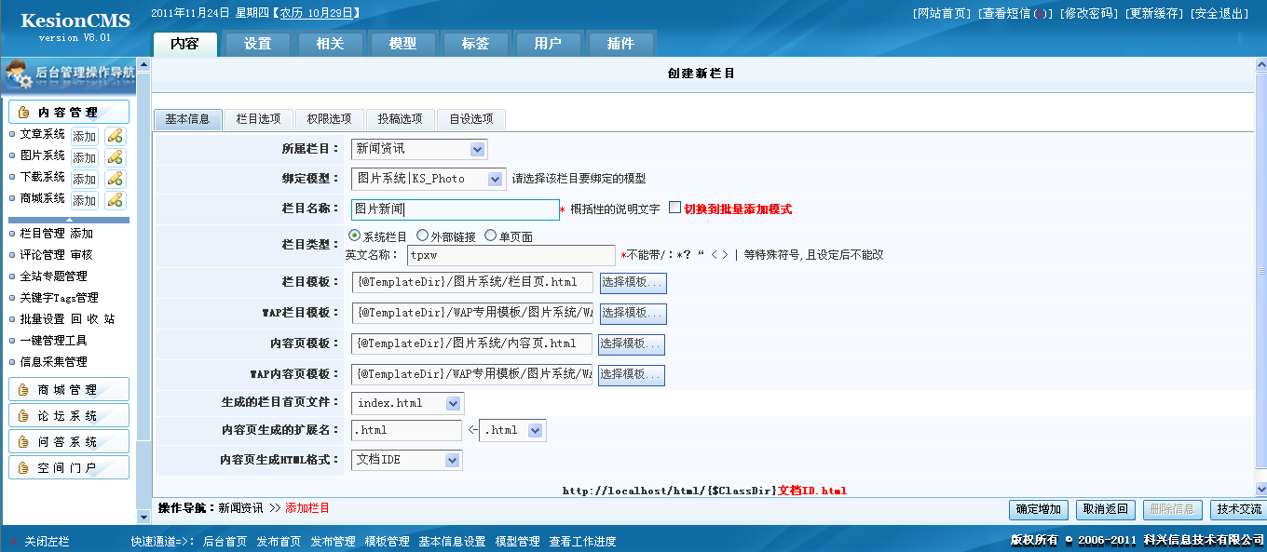Click 选择模板 button for 栏目模板

coord(633,282)
